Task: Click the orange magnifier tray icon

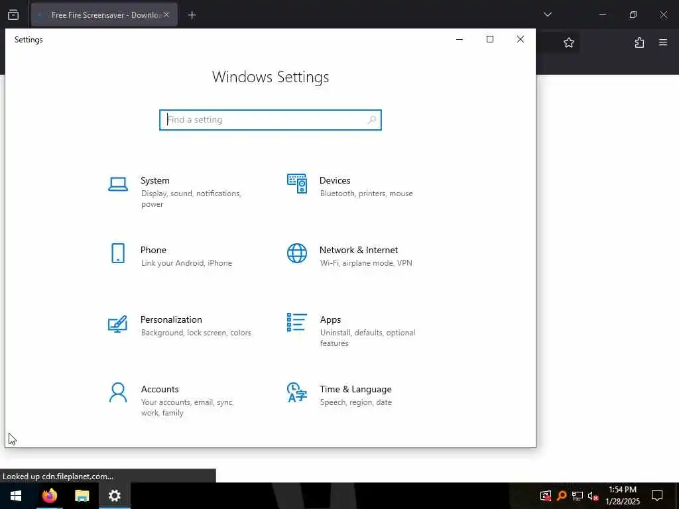Action: pyautogui.click(x=562, y=496)
